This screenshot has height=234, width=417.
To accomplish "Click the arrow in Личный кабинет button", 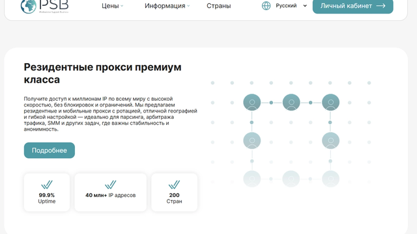I will (x=381, y=6).
